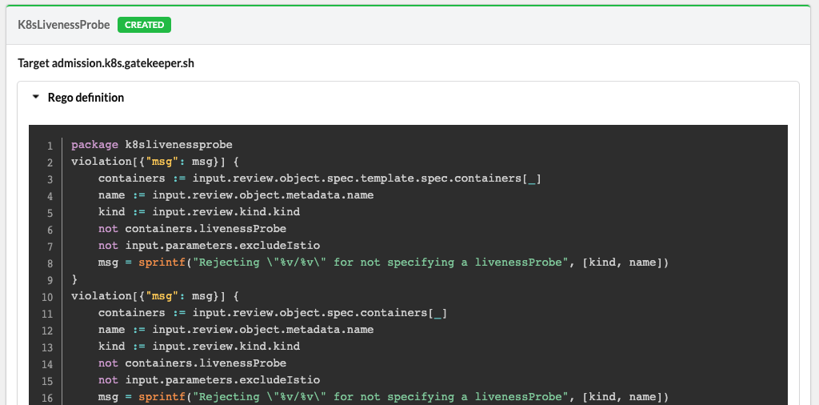Click line number 12 in the gutter
Screen dimensions: 819x405
(x=47, y=331)
